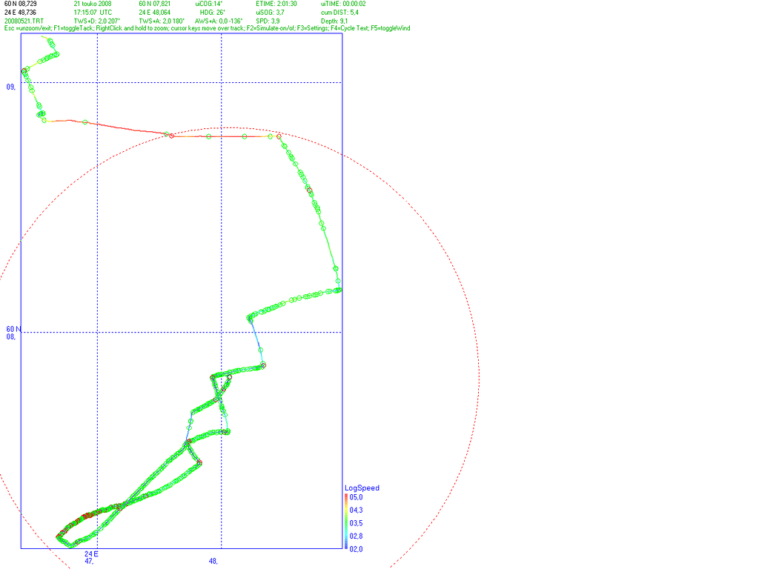Click the 'RightClick and hold to zoom' hint
Screen dimensions: 759x569
pos(132,29)
